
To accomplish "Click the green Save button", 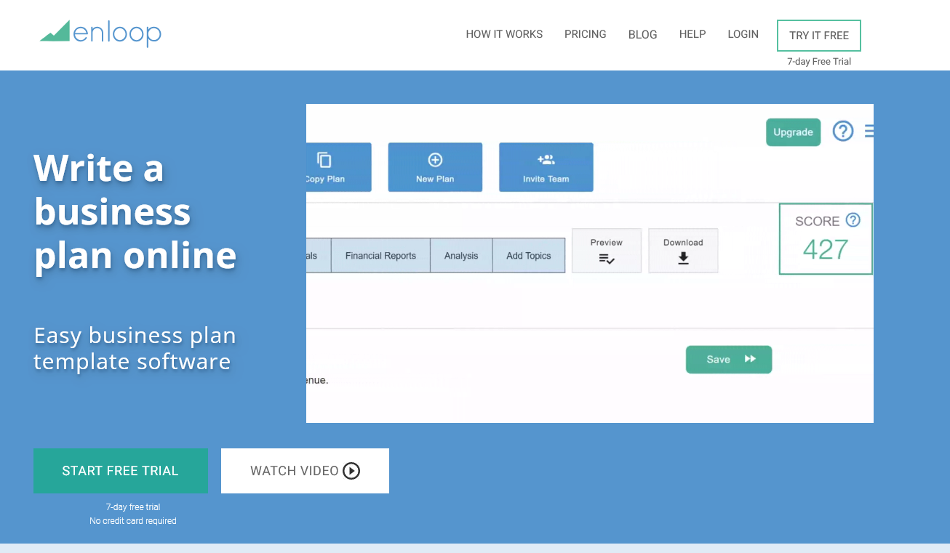I will tap(728, 360).
